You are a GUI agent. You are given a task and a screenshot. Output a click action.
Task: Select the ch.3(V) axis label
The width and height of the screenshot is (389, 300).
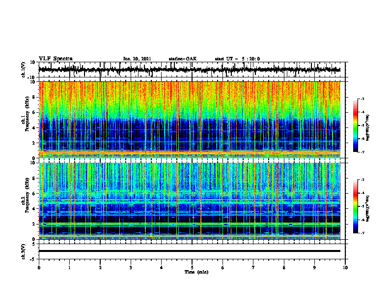click(24, 251)
